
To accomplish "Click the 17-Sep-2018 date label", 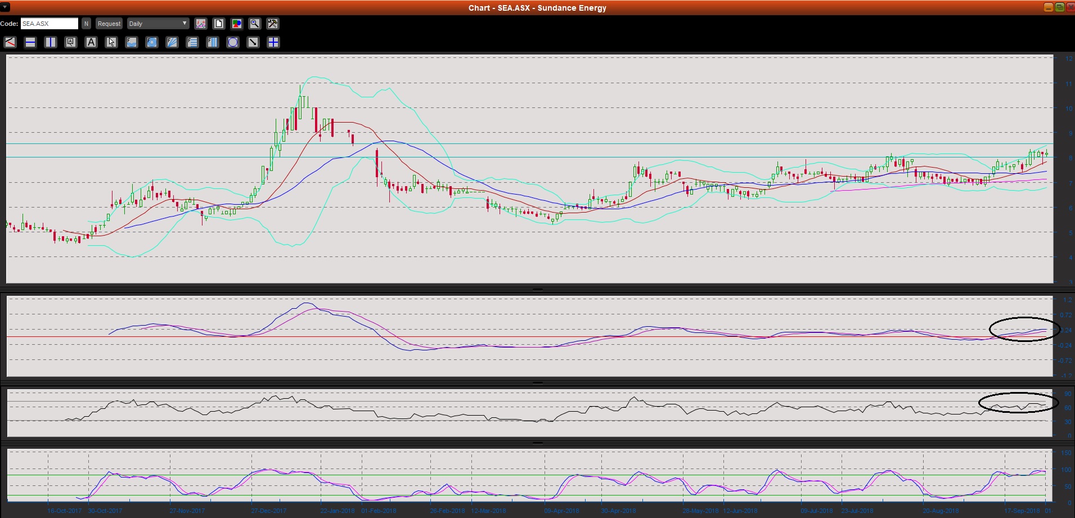I will 1022,511.
